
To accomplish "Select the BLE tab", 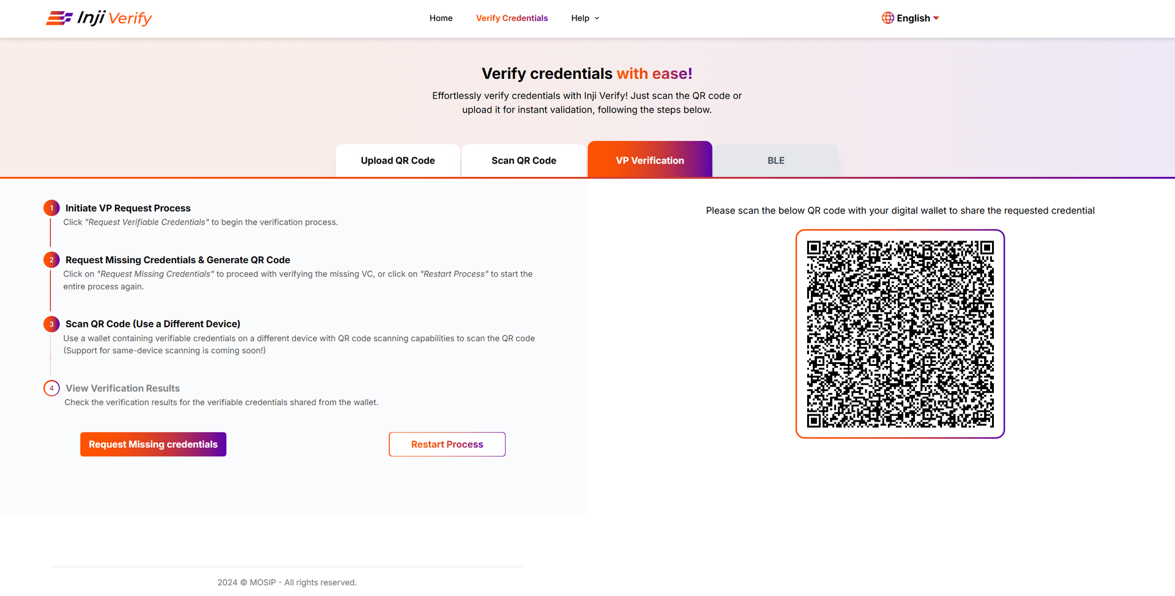I will click(776, 161).
